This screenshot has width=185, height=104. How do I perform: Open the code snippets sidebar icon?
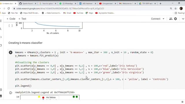pyautogui.click(x=1, y=37)
